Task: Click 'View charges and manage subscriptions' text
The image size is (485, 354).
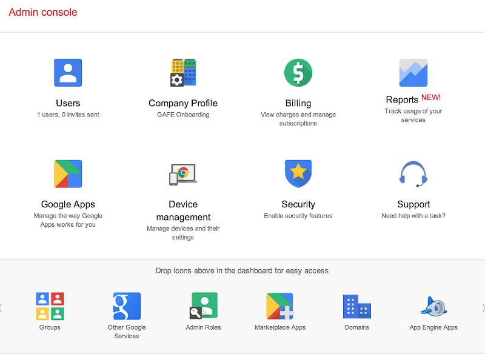Action: point(298,119)
